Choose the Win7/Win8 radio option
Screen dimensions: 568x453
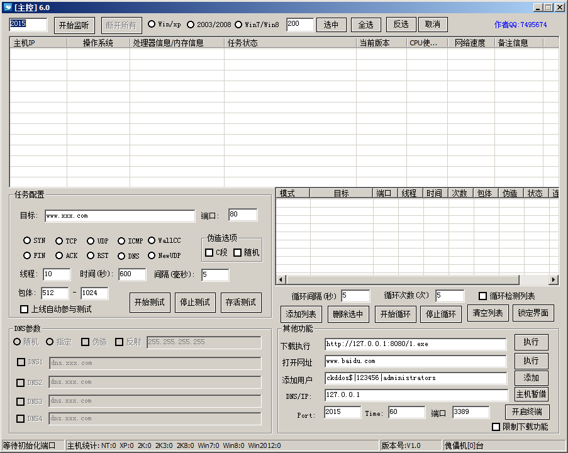pos(238,25)
